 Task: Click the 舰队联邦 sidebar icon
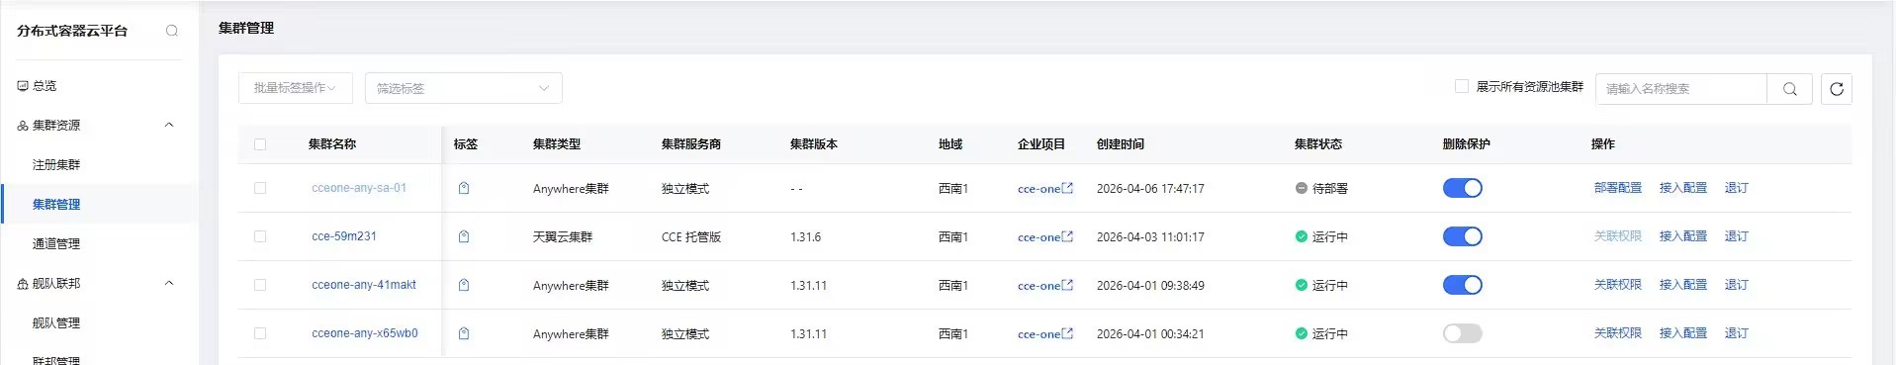(23, 284)
